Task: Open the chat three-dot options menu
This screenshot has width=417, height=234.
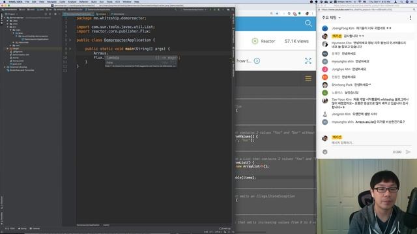Action: [410, 18]
